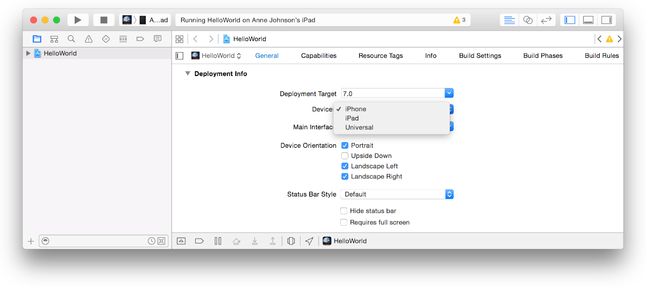This screenshot has width=646, height=286.
Task: Toggle breakpoints activation in debug bar
Action: point(200,241)
